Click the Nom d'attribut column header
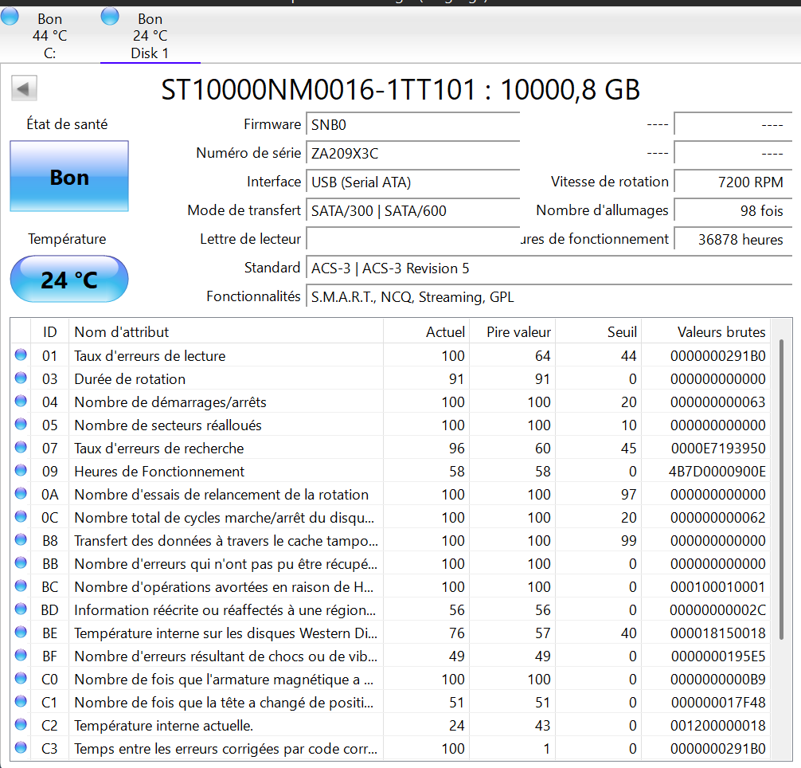The image size is (801, 768). point(226,331)
